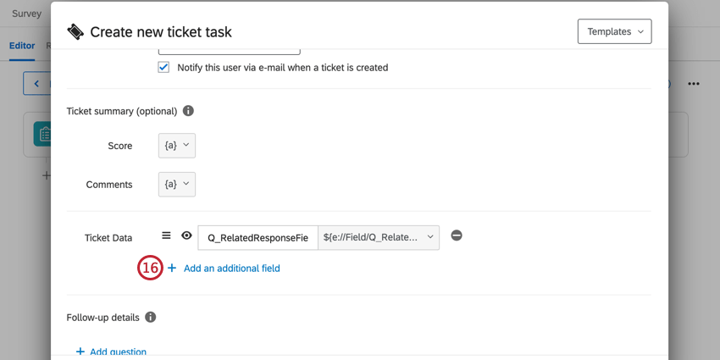The height and width of the screenshot is (360, 720).
Task: Open the Templates dropdown
Action: [614, 31]
